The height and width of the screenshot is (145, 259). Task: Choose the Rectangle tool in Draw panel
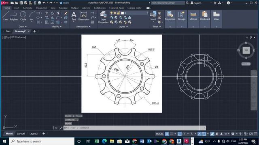(38, 13)
